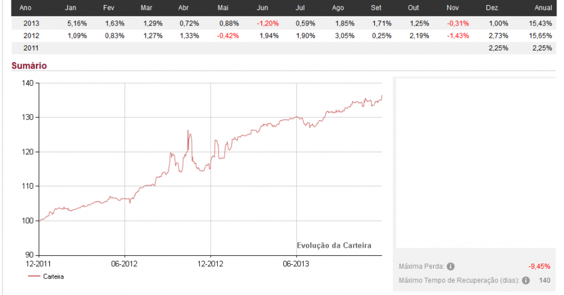Click 2,19% October 2012 value

[x=419, y=36]
